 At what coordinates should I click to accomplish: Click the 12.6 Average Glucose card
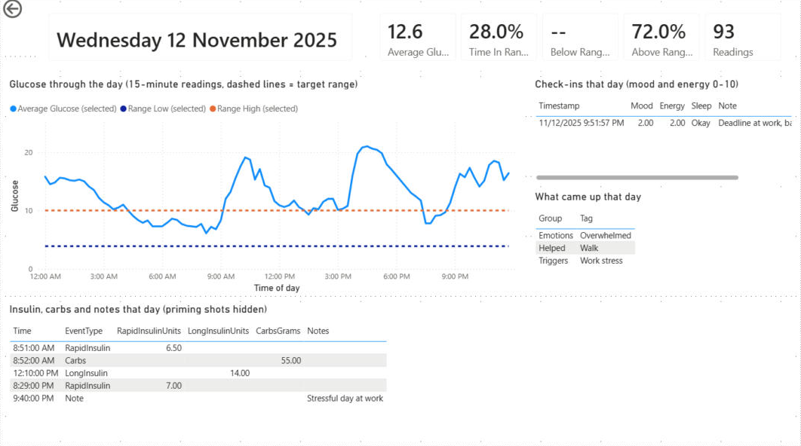418,38
